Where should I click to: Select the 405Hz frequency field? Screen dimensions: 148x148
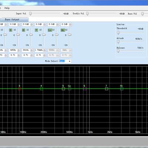[13, 50]
